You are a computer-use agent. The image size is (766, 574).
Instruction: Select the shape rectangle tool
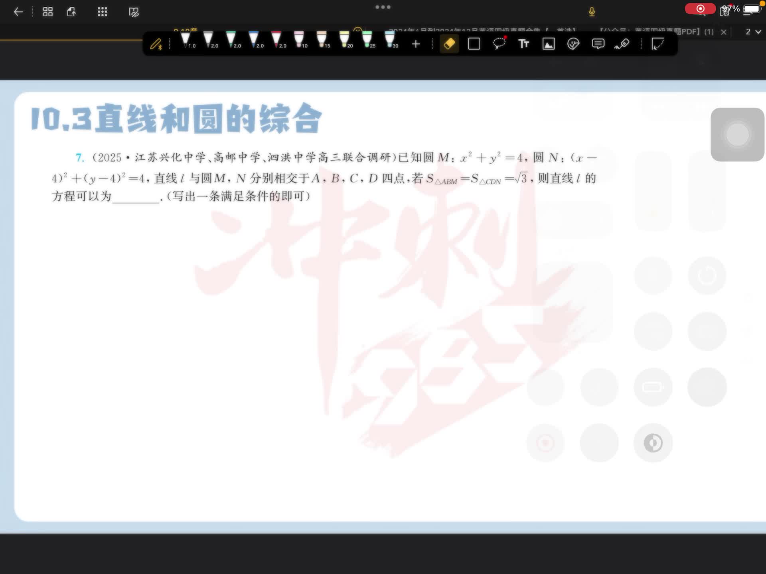click(x=474, y=44)
